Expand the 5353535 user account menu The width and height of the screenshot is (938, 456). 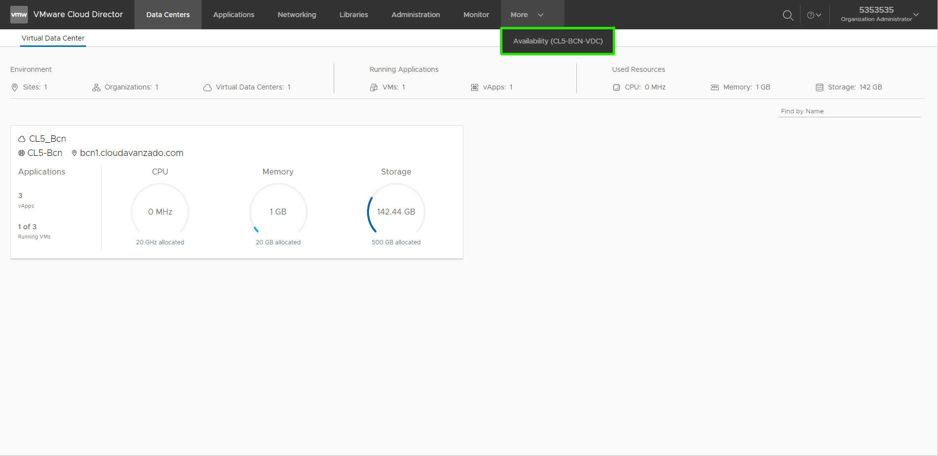(879, 14)
